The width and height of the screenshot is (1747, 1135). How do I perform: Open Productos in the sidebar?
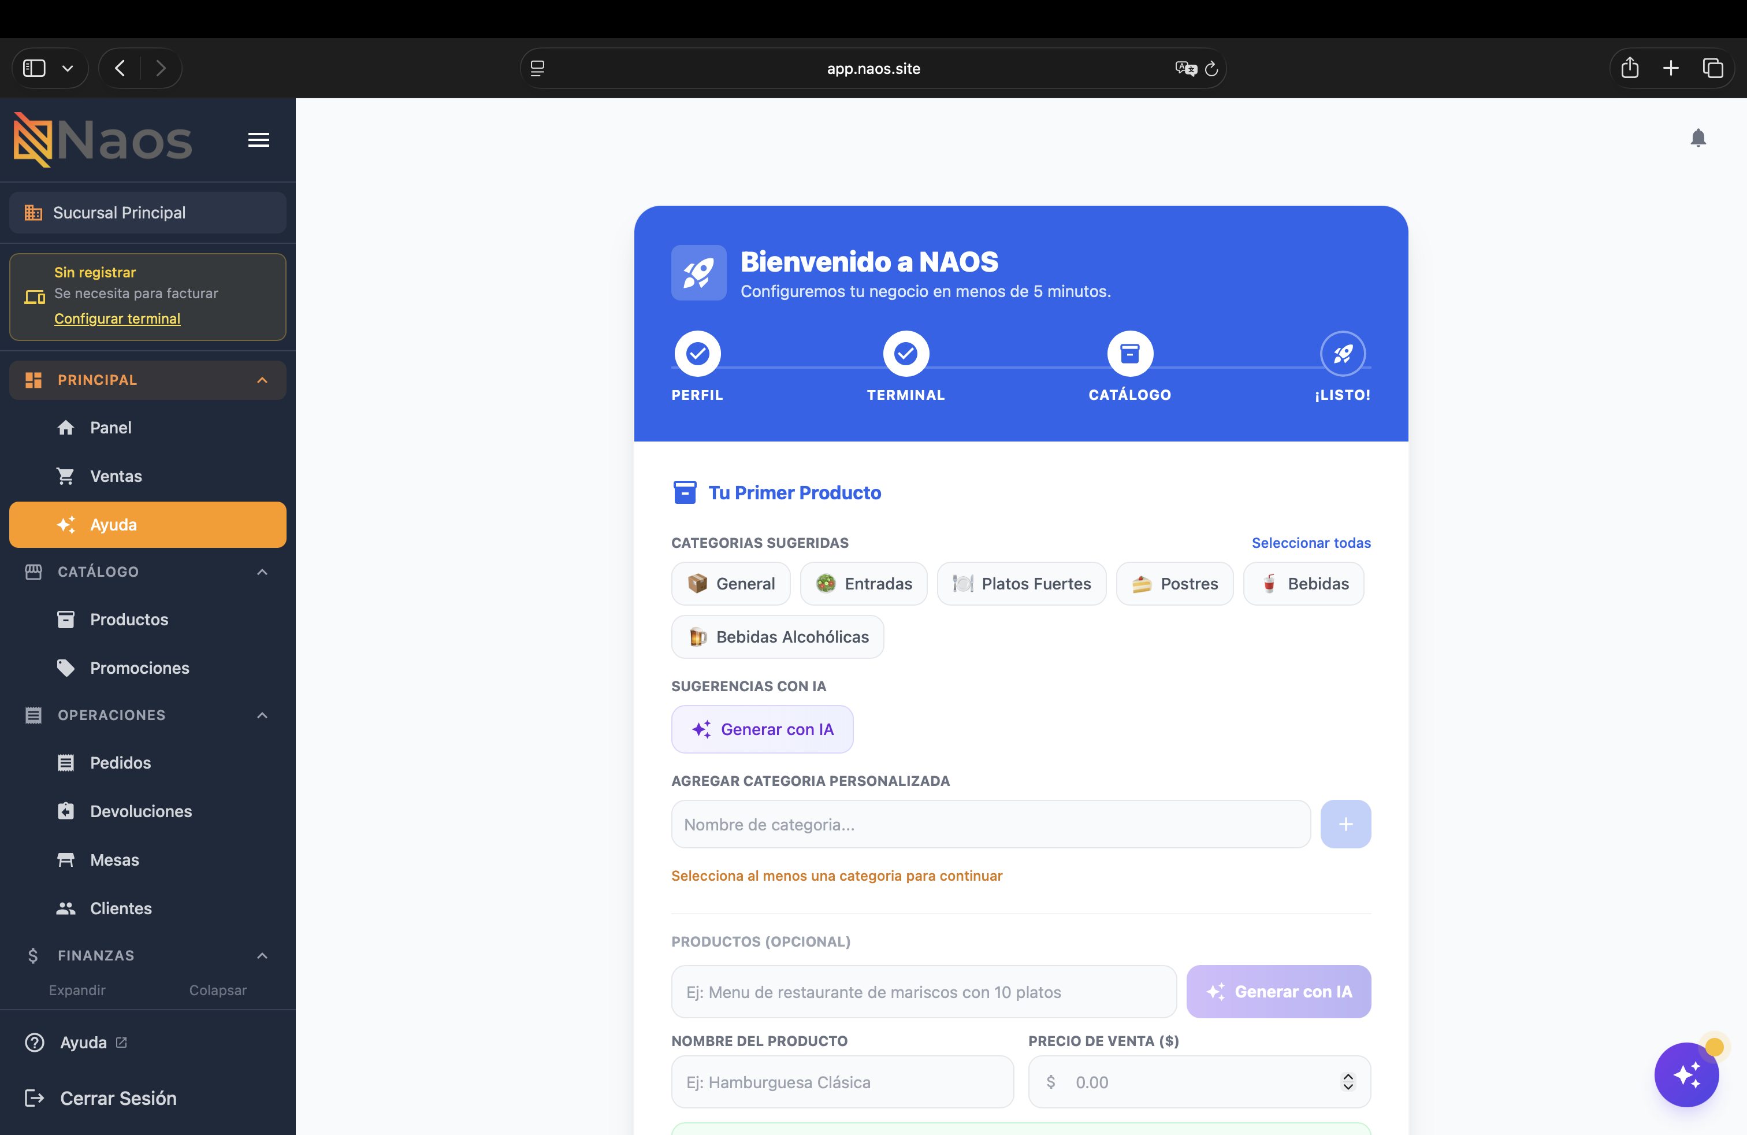147,620
